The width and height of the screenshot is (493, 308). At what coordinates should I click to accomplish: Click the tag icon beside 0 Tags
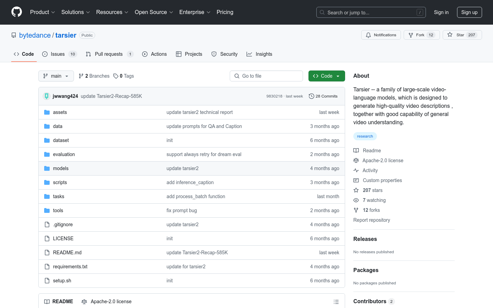[x=116, y=76]
